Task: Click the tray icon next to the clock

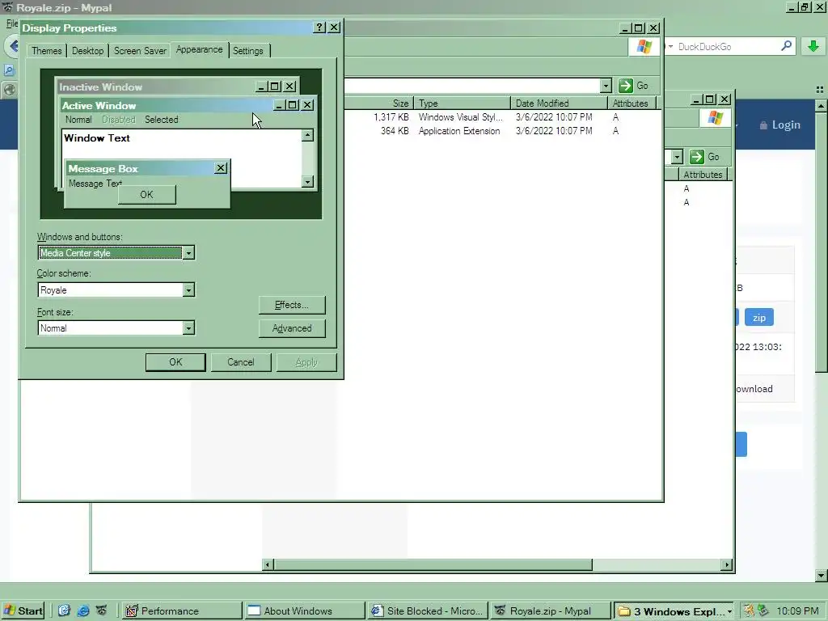Action: pyautogui.click(x=763, y=611)
